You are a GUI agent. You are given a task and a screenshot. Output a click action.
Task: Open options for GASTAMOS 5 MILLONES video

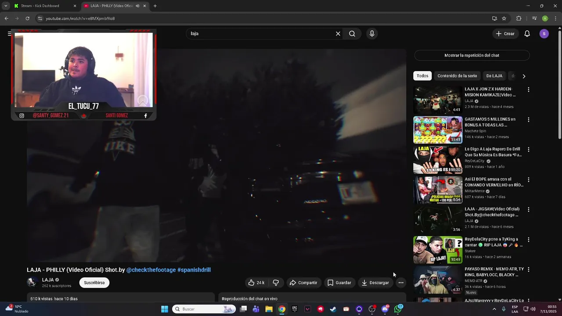point(529,119)
